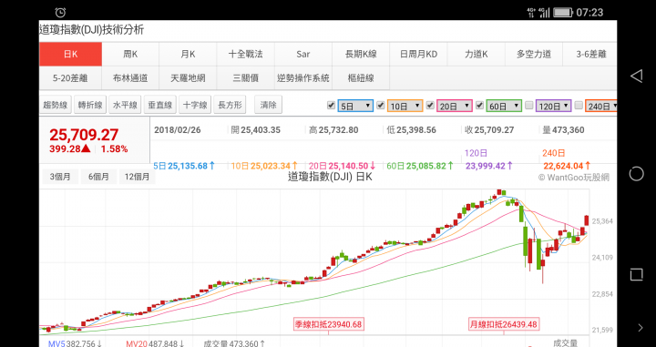
Task: Select the 十字線 drawing tool
Action: click(x=195, y=105)
